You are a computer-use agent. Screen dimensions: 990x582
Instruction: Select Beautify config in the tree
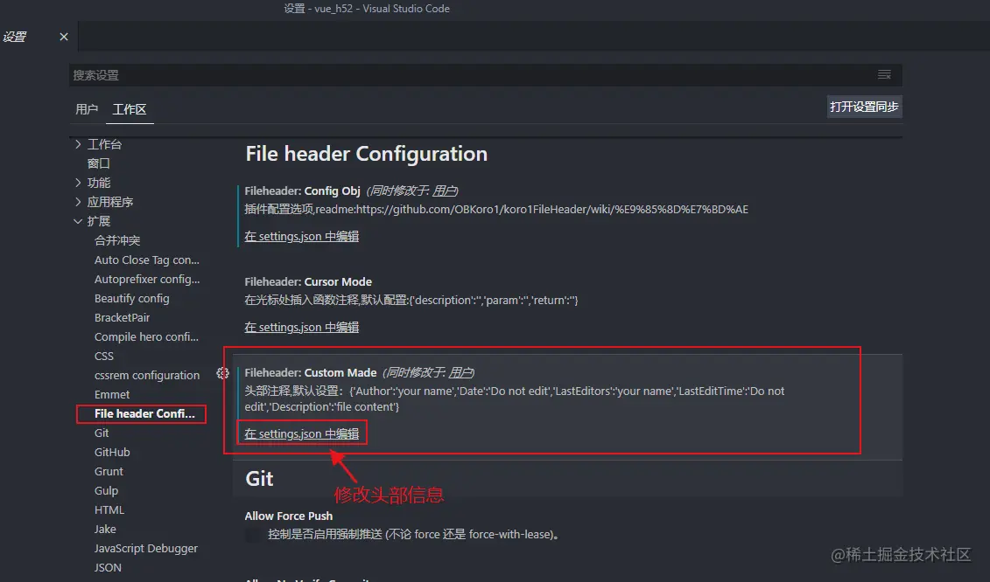point(131,298)
